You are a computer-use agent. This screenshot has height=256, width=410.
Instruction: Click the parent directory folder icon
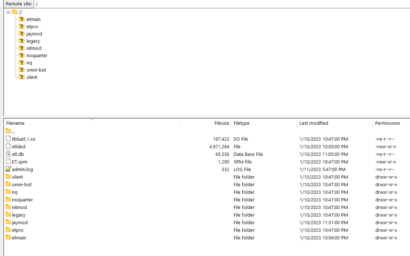click(x=9, y=131)
